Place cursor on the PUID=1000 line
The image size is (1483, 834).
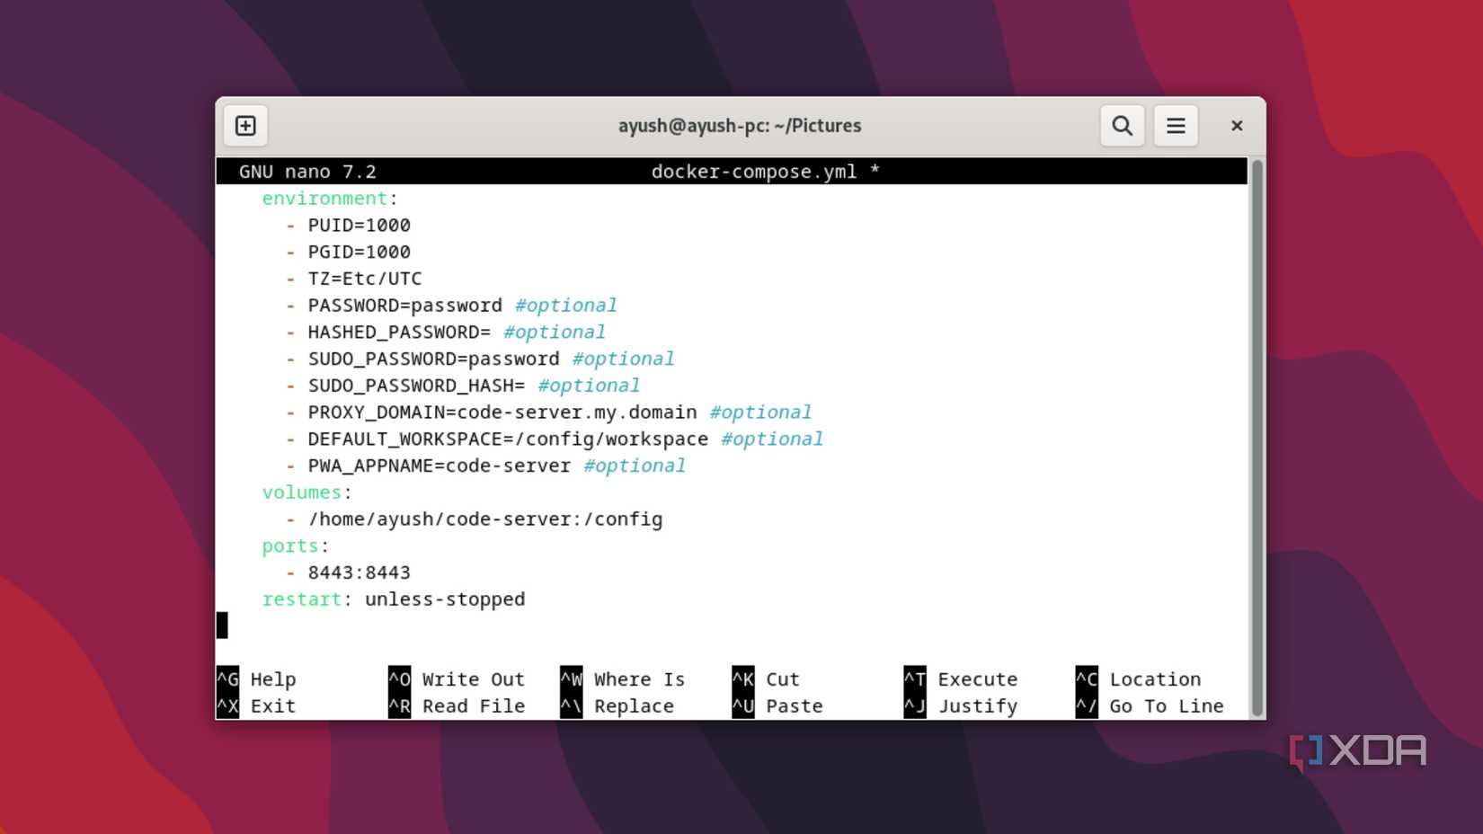360,226
